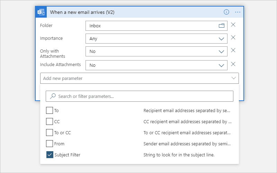This screenshot has height=173, width=277.
Task: Enable the To or CC checkbox
Action: click(50, 133)
